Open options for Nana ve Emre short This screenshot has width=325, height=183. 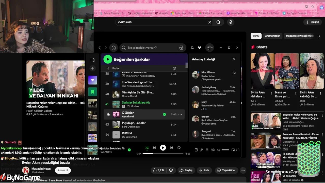point(296,94)
